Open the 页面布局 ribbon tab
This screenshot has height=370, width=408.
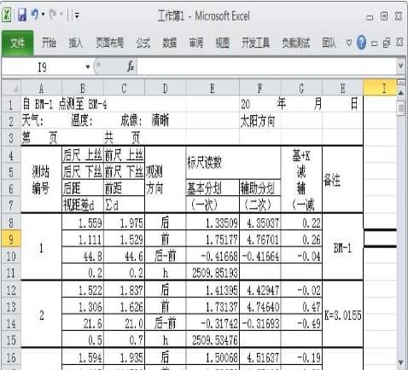(109, 43)
